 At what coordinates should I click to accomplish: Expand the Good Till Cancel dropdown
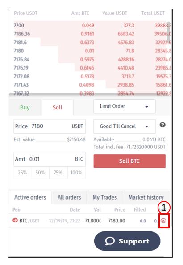pyautogui.click(x=125, y=126)
